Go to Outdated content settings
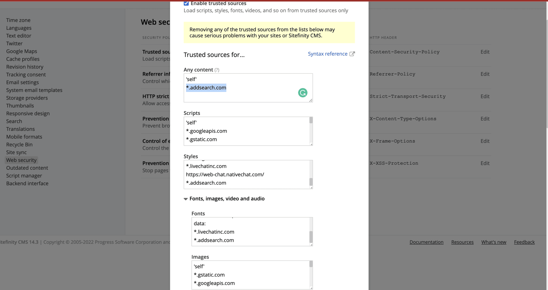Image resolution: width=548 pixels, height=290 pixels. [x=27, y=168]
